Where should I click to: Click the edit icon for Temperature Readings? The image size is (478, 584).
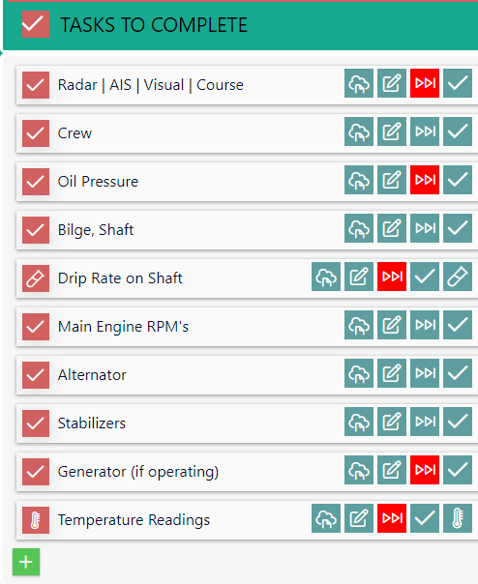359,518
